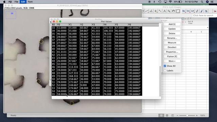
Task: Click the Excel zoom in plus button
Action: pos(197,115)
